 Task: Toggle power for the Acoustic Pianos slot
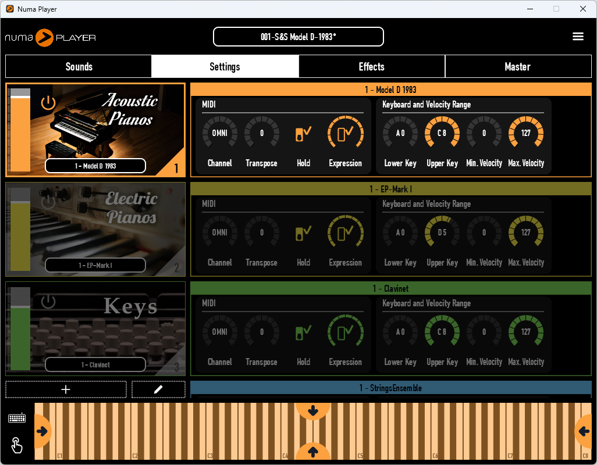coord(48,103)
